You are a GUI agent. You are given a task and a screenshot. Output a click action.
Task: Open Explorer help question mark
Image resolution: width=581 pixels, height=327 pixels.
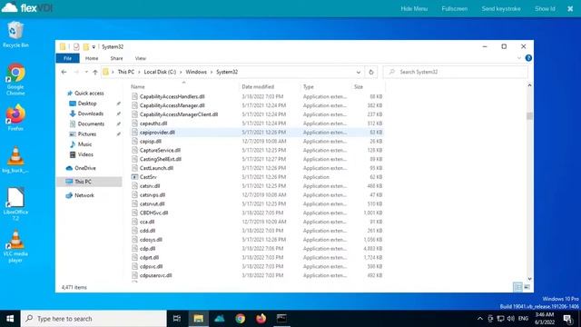tap(528, 58)
